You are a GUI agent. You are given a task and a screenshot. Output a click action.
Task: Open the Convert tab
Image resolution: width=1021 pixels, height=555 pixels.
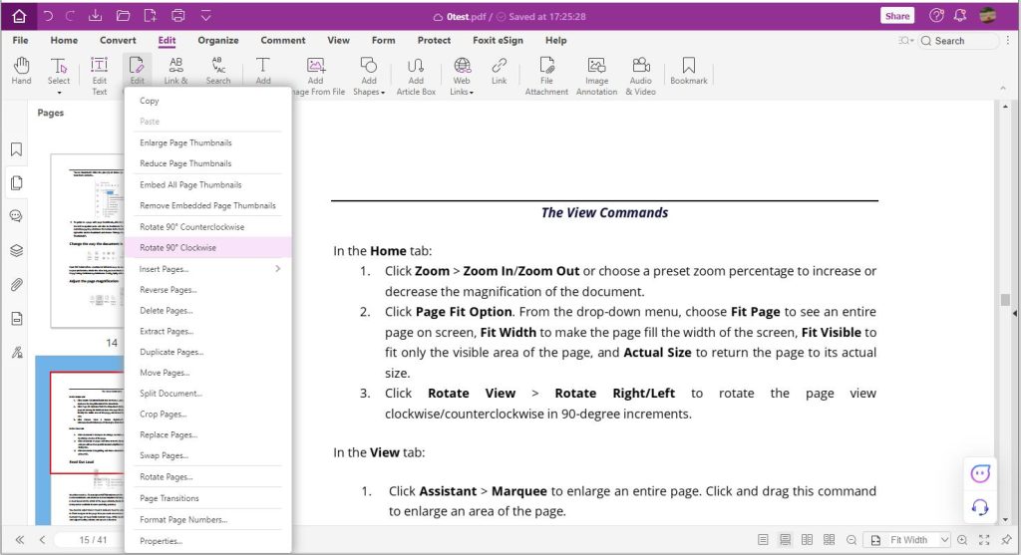118,40
